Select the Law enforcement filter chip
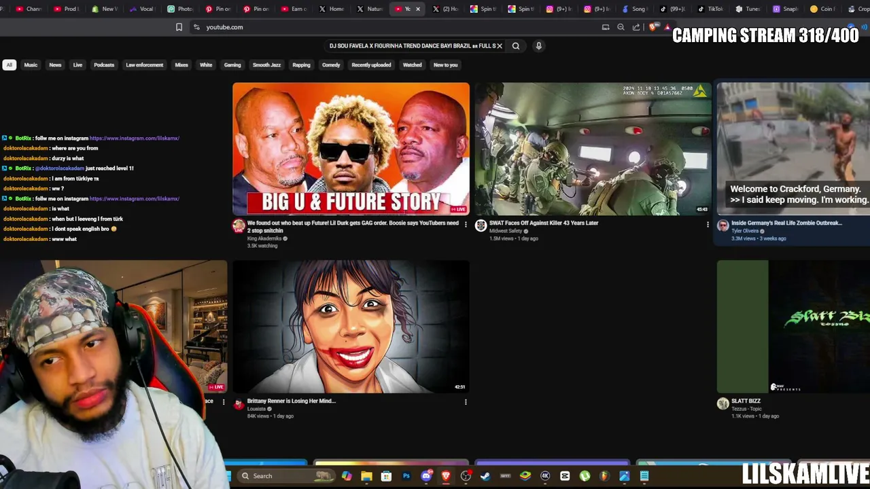The width and height of the screenshot is (870, 489). [x=144, y=65]
